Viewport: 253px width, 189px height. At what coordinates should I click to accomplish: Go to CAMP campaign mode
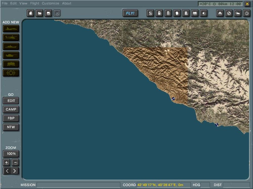click(11, 109)
